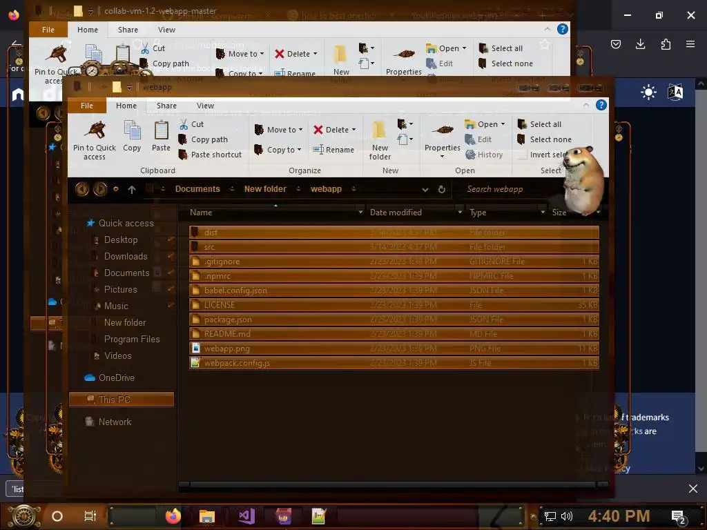Open the Type column filter dropdown
Screen dimensions: 707x530
point(543,212)
